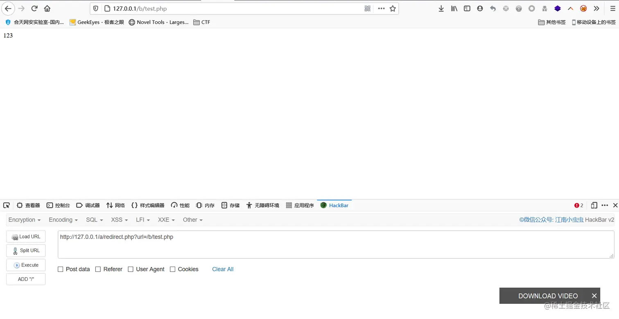
Task: Open page actions three-dot menu
Action: [x=381, y=8]
